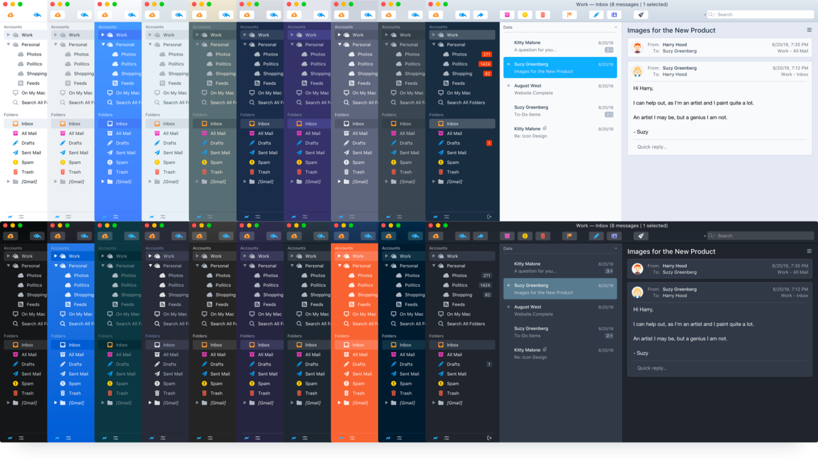This screenshot has width=818, height=461.
Task: Open sidebar settings with the sliders icon
Action: point(447,217)
